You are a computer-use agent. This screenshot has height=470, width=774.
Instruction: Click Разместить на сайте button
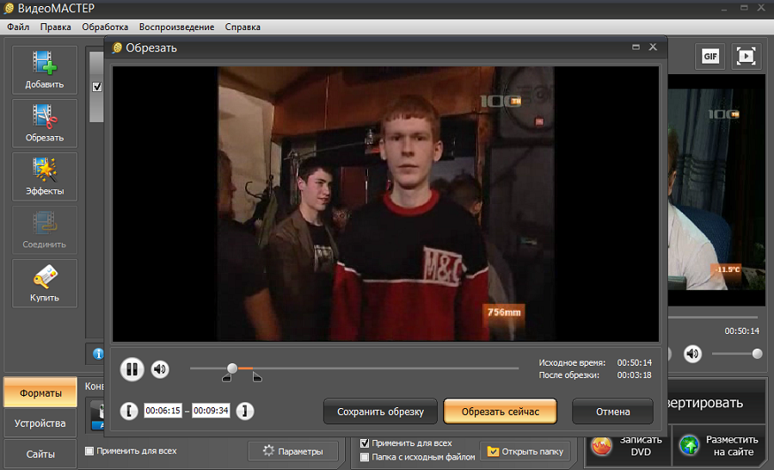pos(720,445)
